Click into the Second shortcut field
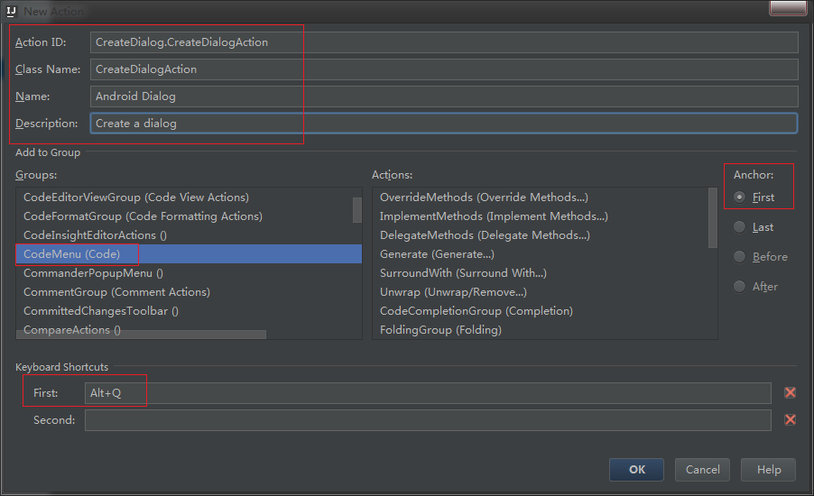Screen dimensions: 814x496 pos(428,420)
